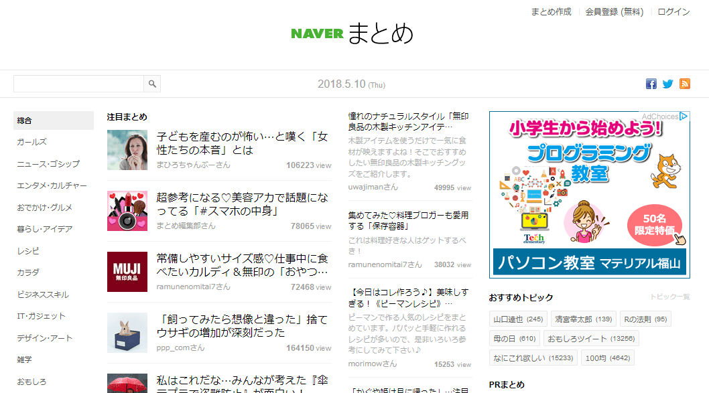Open the IT・ガジェット category
The height and width of the screenshot is (393, 709).
[x=41, y=316]
